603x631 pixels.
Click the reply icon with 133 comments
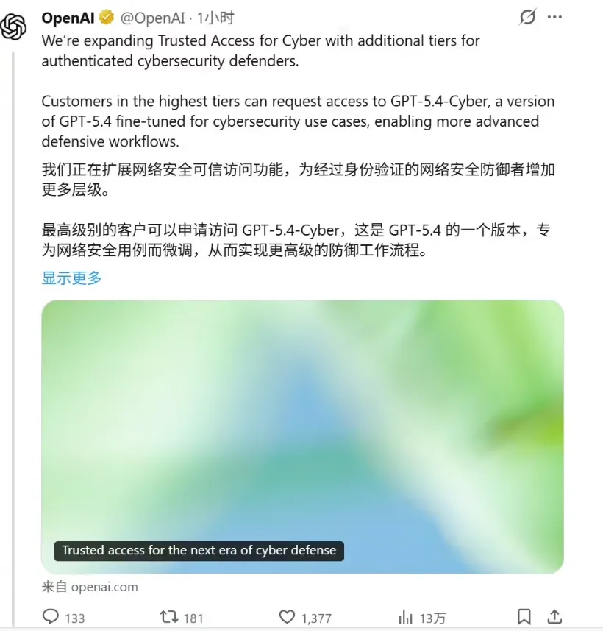(x=51, y=616)
